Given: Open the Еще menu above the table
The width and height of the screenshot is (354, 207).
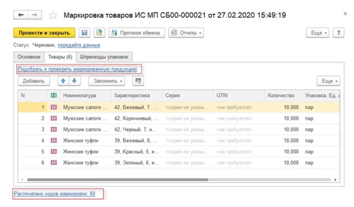Looking at the screenshot, I should click(x=328, y=81).
